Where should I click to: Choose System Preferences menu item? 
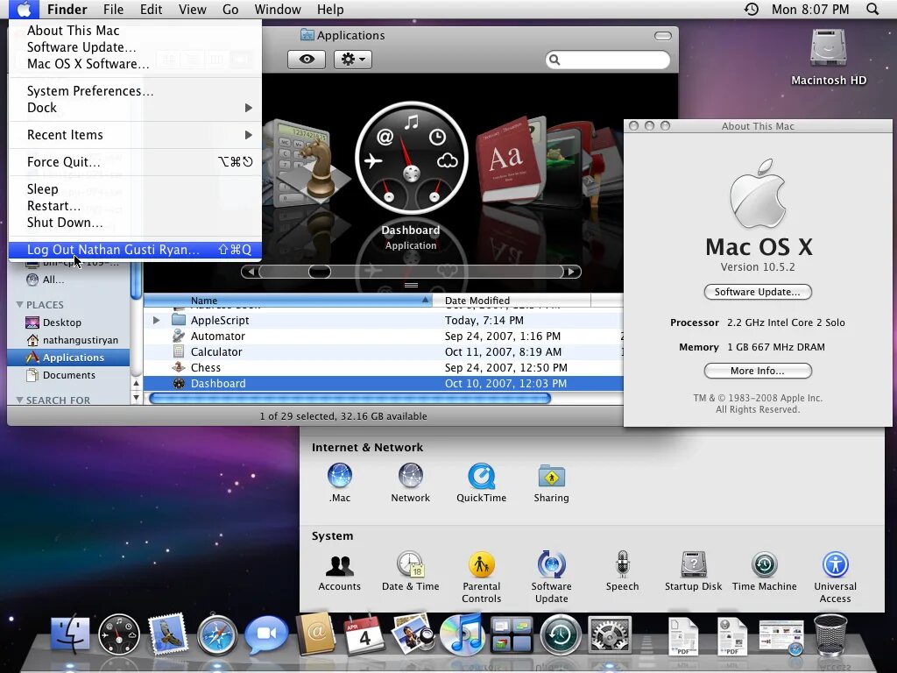coord(135,91)
